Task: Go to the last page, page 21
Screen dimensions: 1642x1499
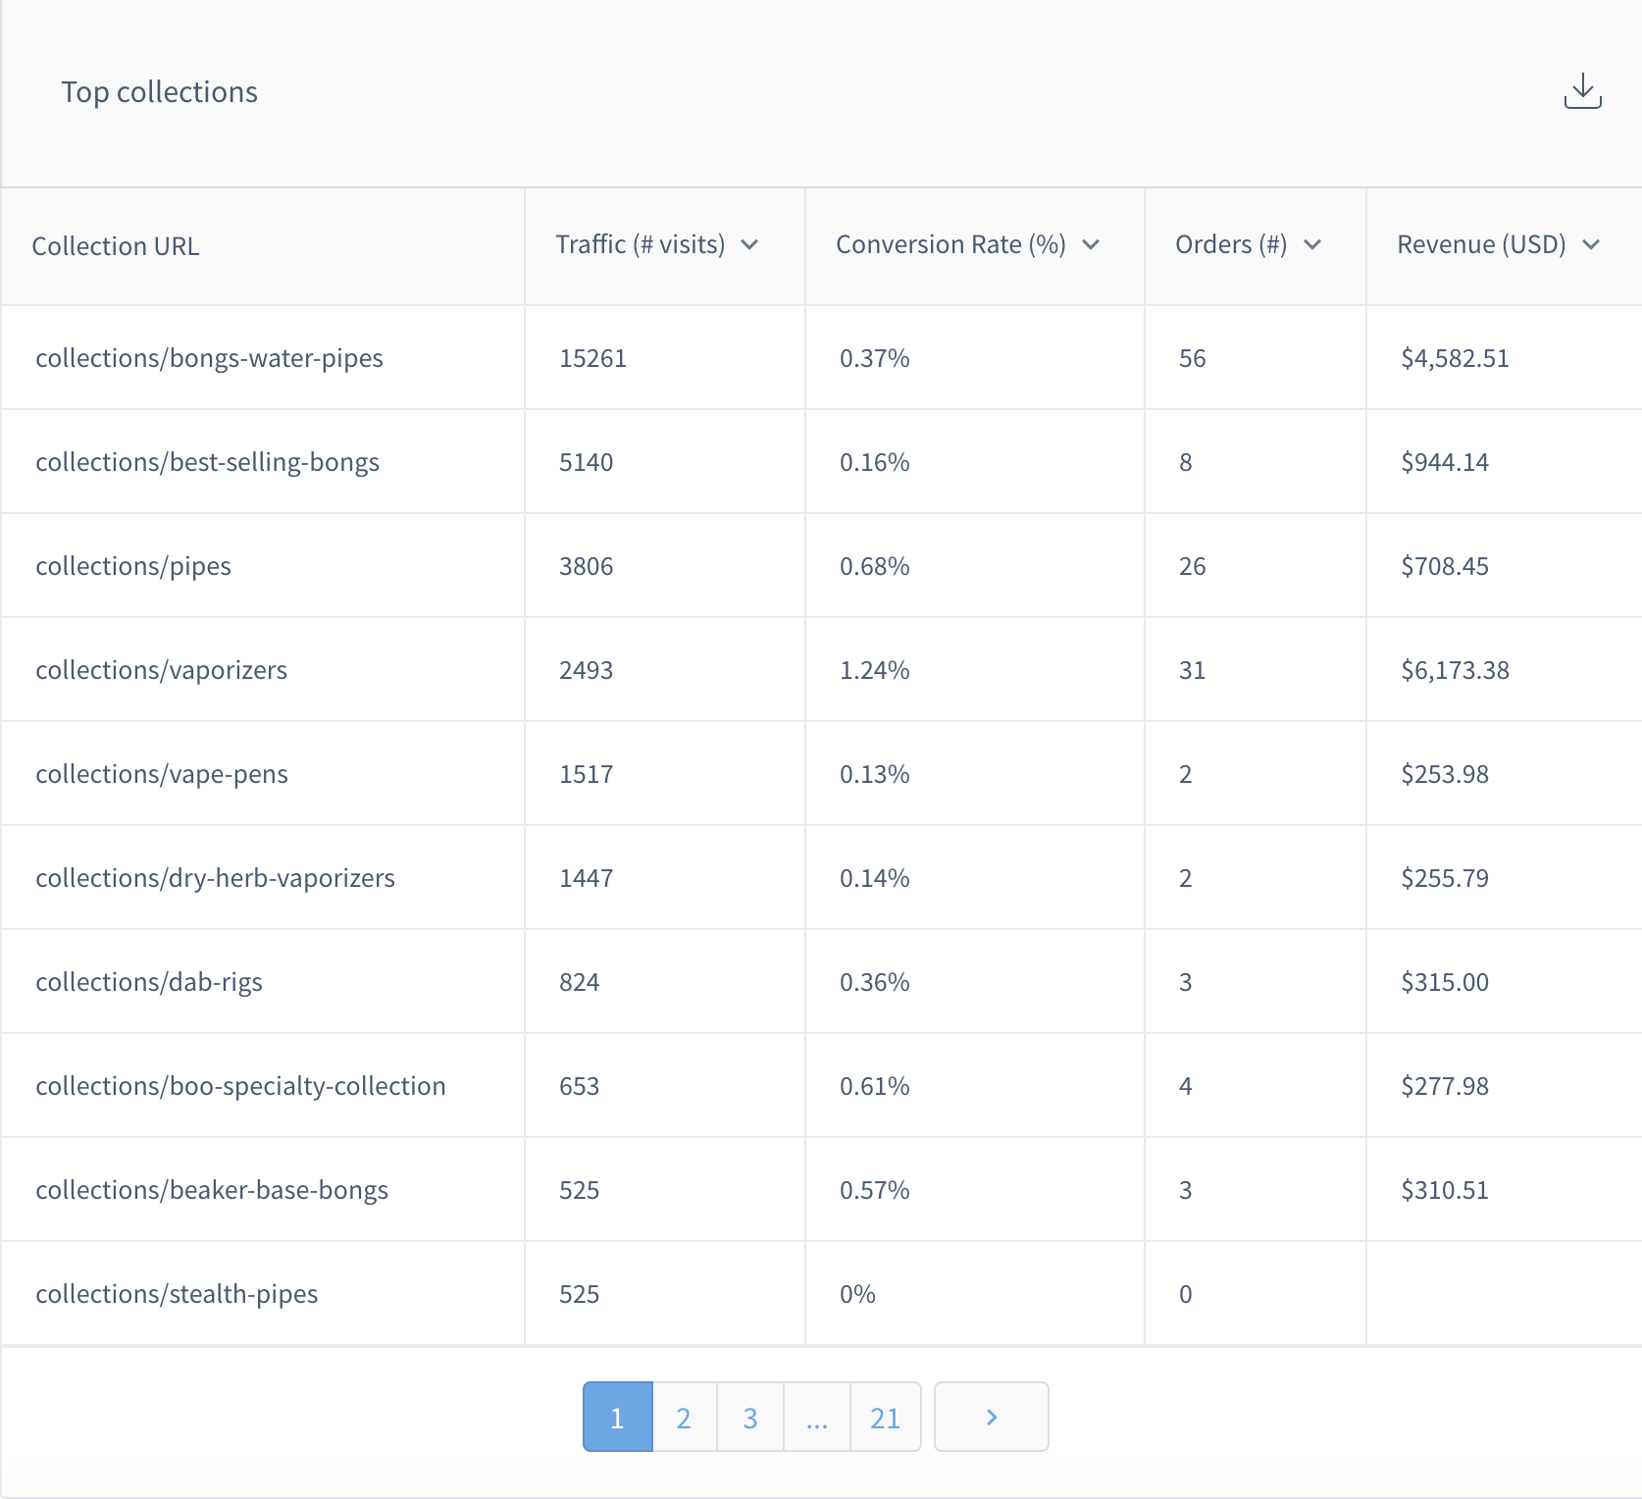Action: (x=885, y=1417)
